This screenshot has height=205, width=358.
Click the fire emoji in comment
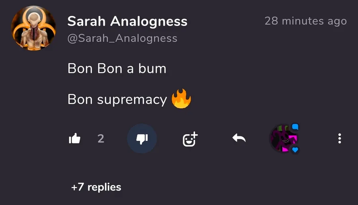(x=181, y=98)
